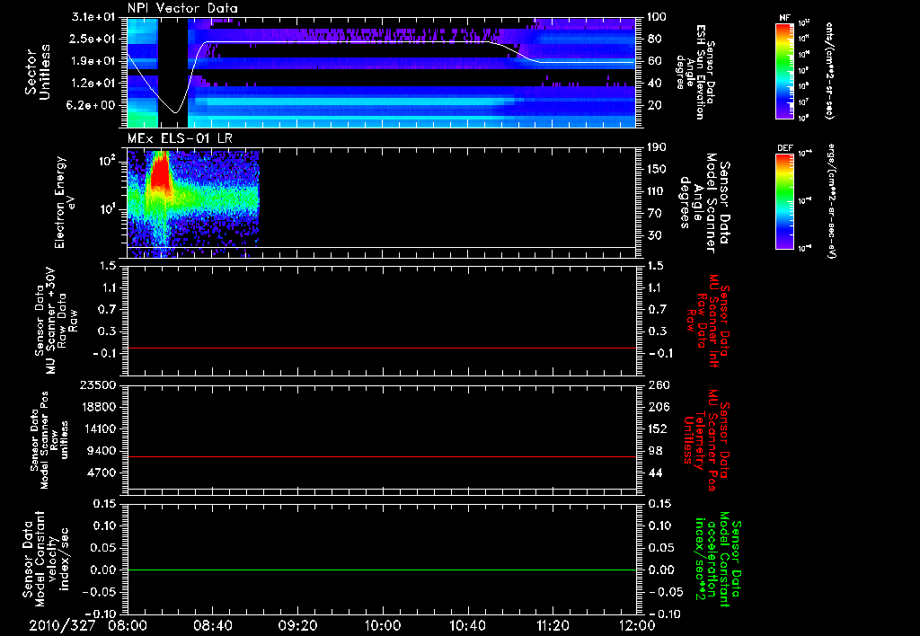Click the NF label above the color bar

click(x=784, y=18)
